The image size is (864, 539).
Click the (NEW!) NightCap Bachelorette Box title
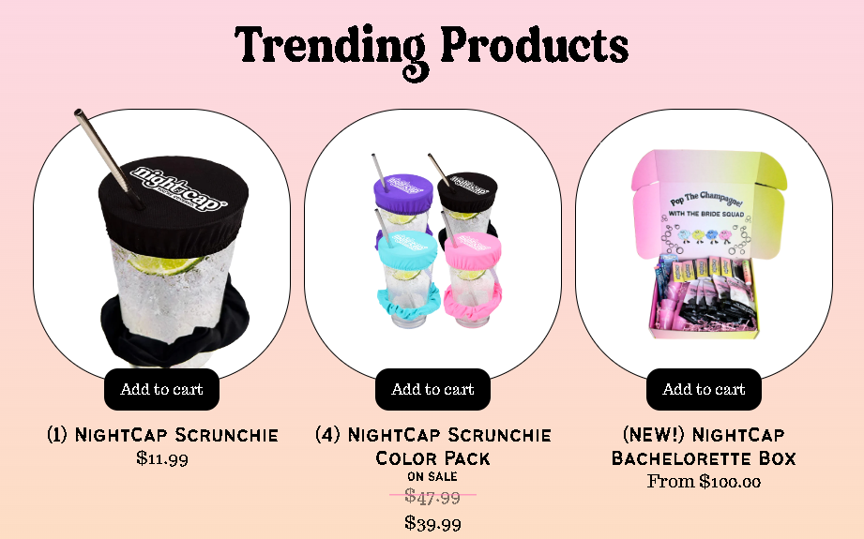click(x=704, y=446)
